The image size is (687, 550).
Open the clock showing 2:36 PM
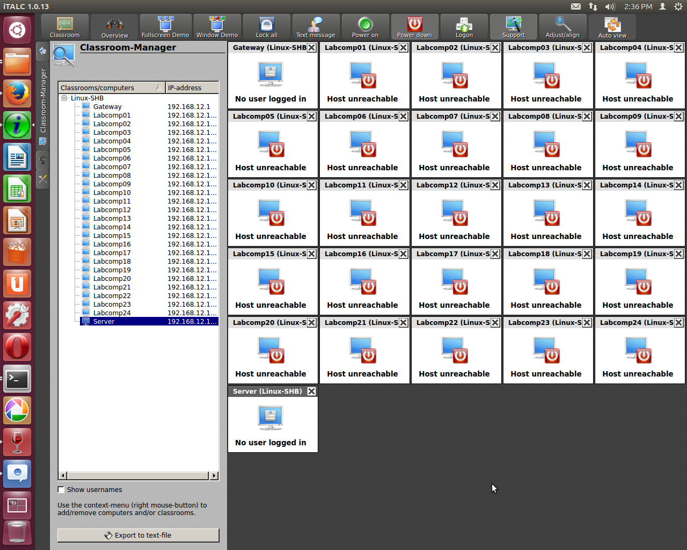click(638, 6)
